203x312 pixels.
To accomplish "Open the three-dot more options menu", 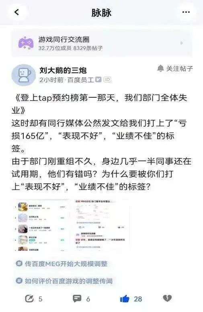I will pyautogui.click(x=186, y=12).
